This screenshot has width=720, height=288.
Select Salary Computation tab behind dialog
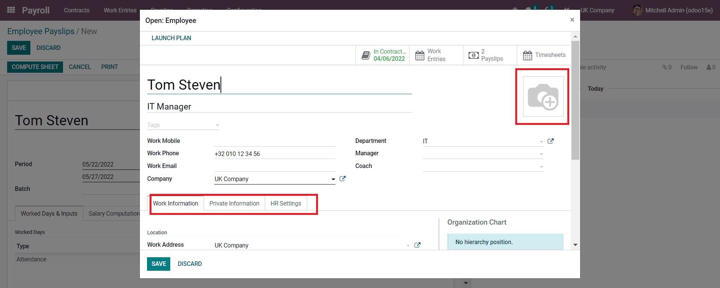(114, 213)
